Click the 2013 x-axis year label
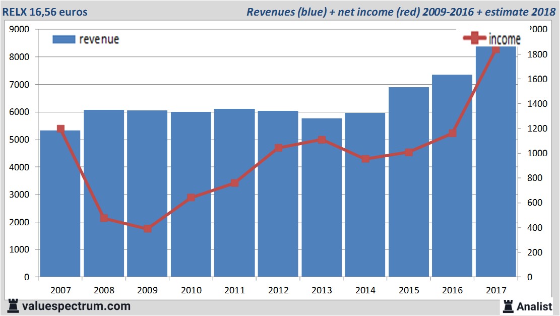 (x=322, y=290)
